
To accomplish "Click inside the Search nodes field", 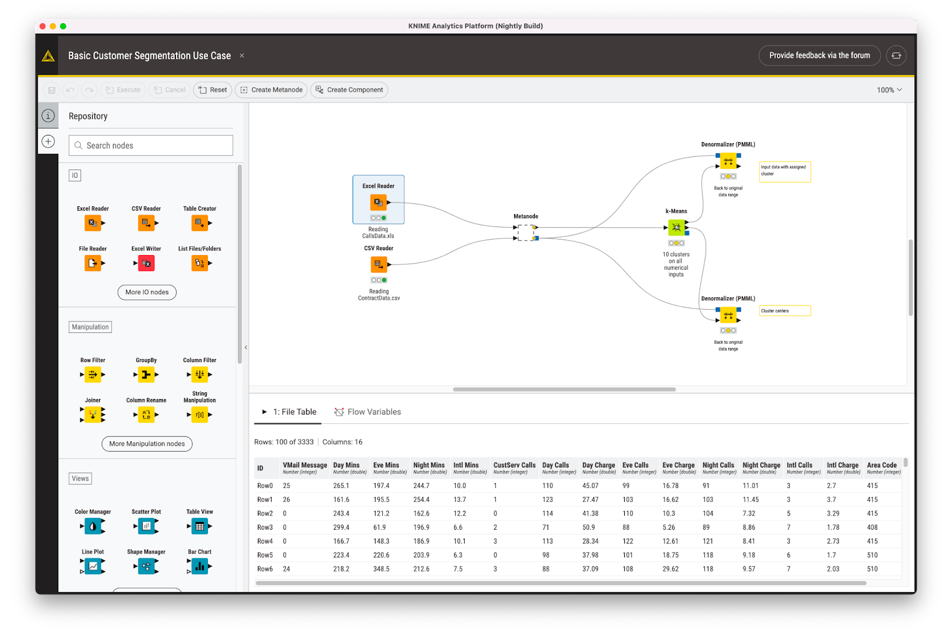I will point(150,145).
